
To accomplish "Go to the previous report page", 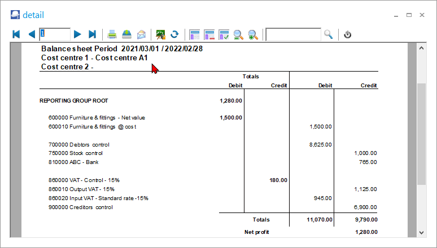I will pos(31,34).
